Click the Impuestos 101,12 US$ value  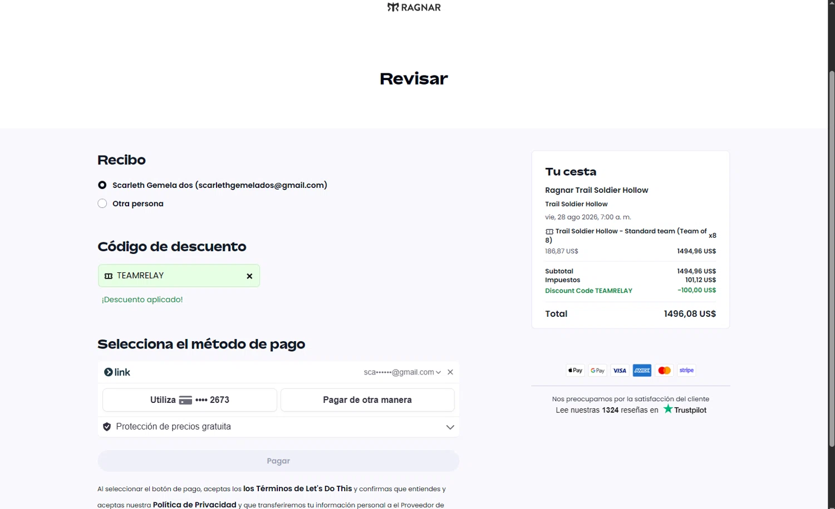pyautogui.click(x=700, y=280)
